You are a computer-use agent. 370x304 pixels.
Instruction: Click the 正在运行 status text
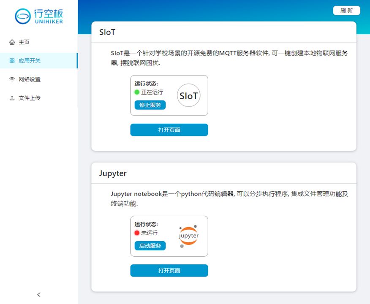coord(152,92)
